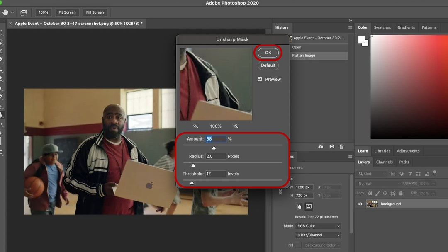
Task: Delete the current state using the History trash icon
Action: click(x=342, y=146)
